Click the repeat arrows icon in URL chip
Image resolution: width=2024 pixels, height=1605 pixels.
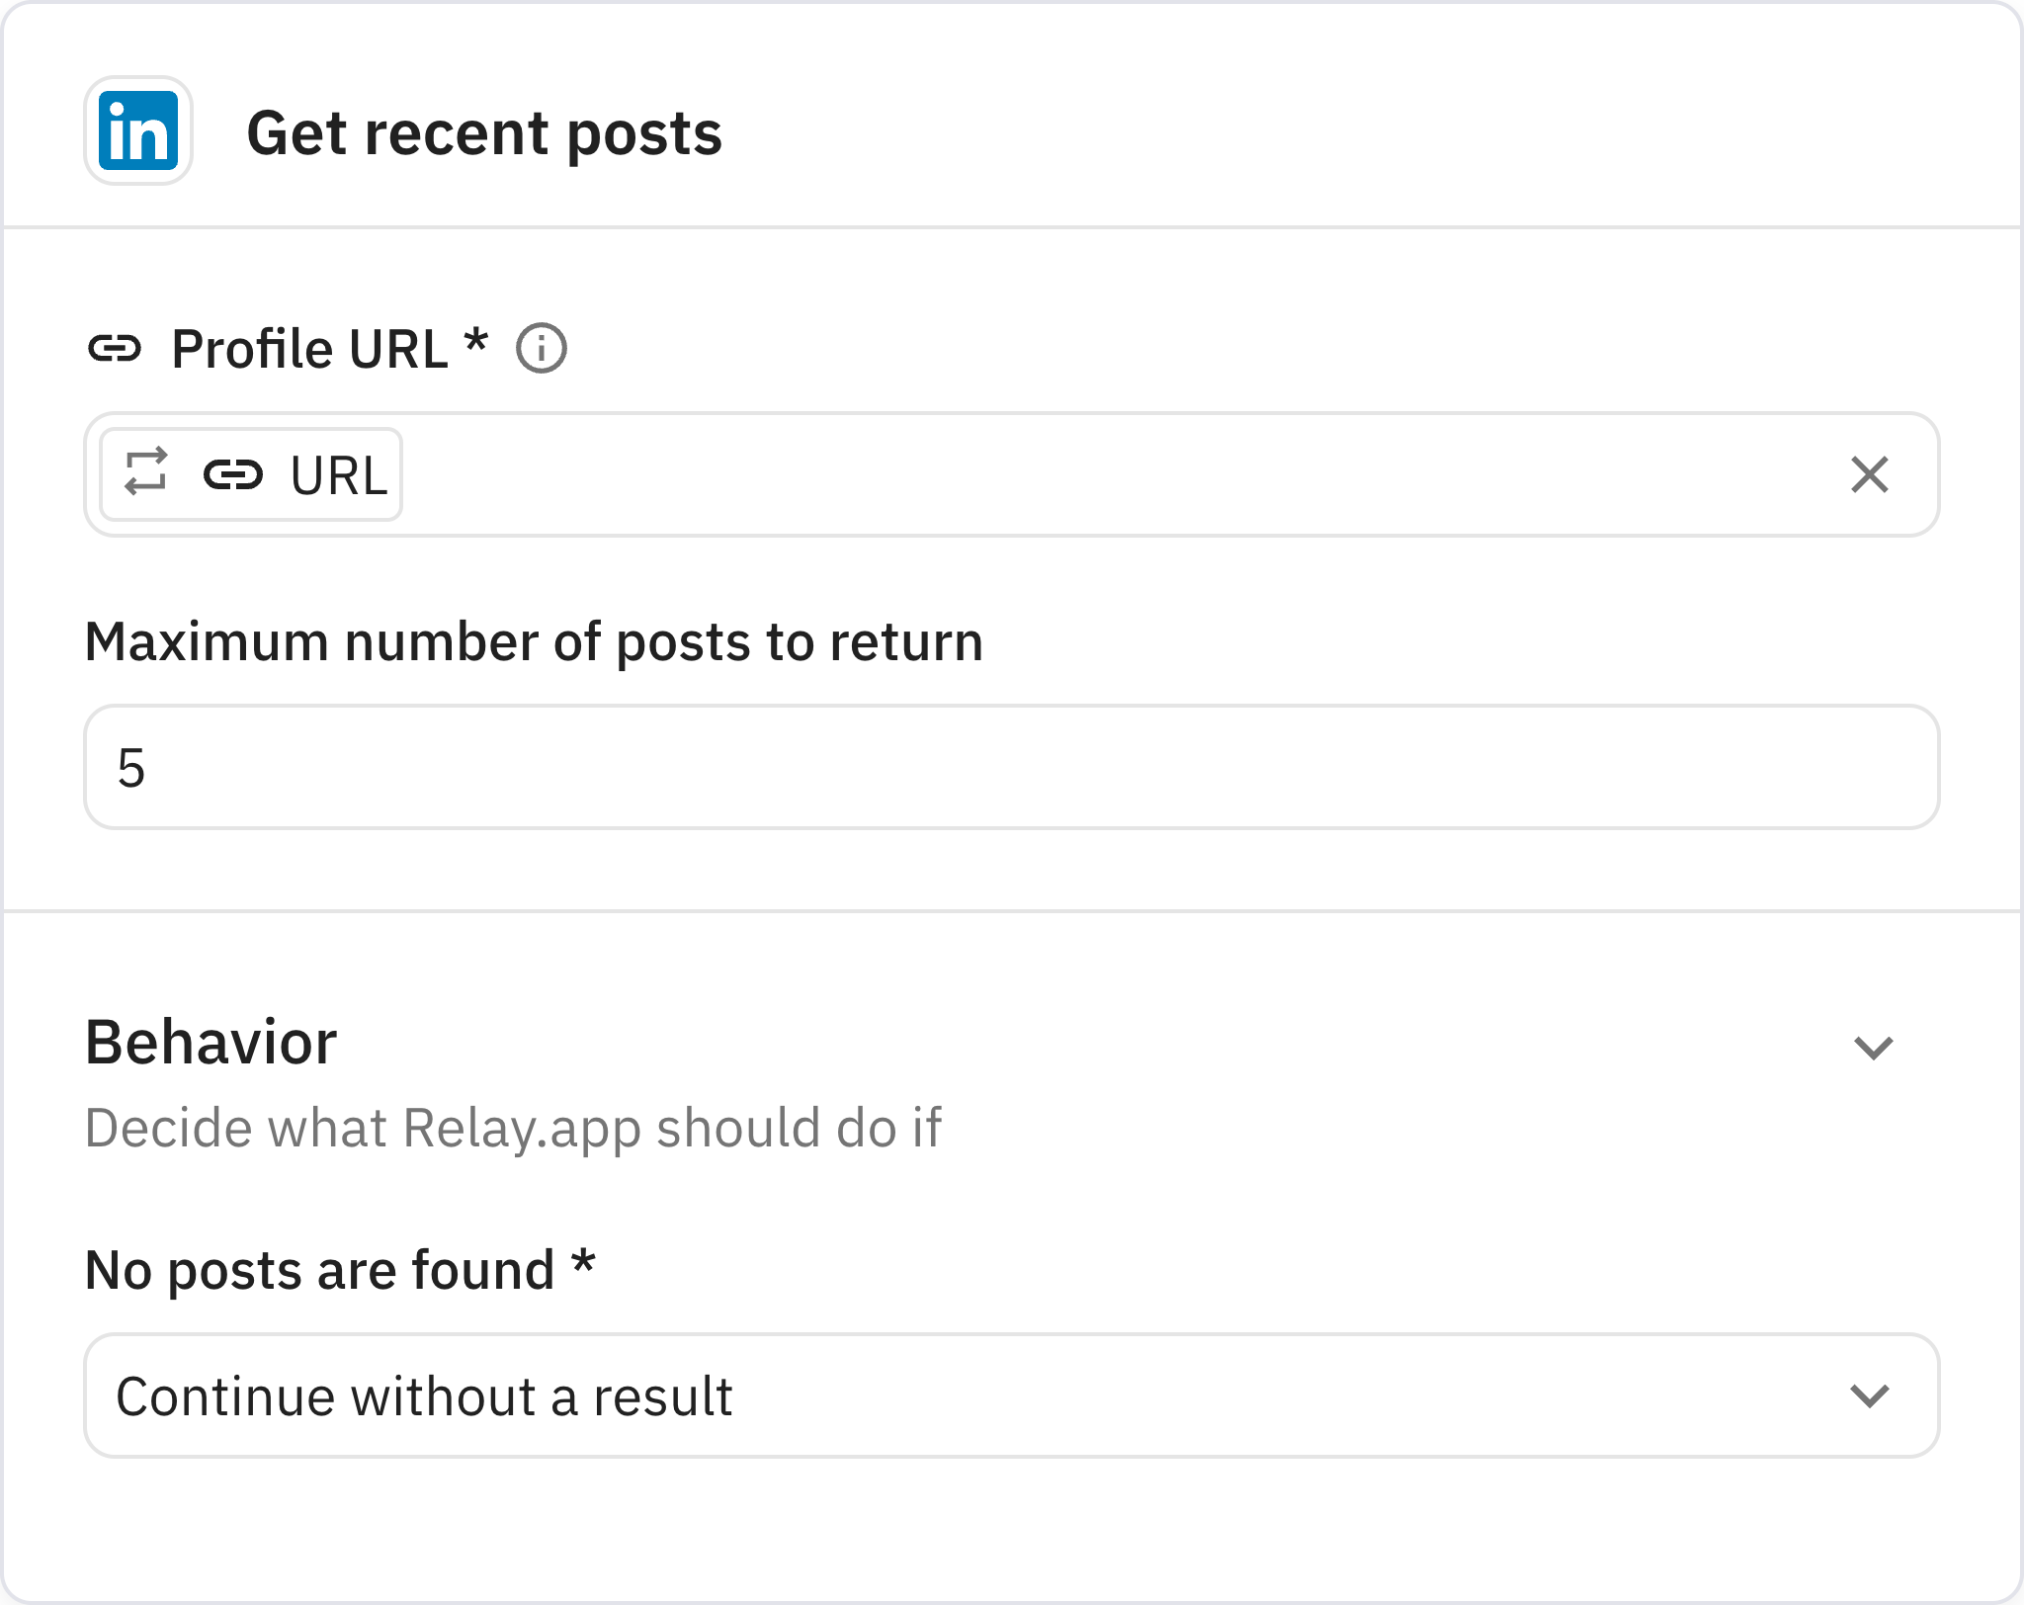tap(145, 472)
